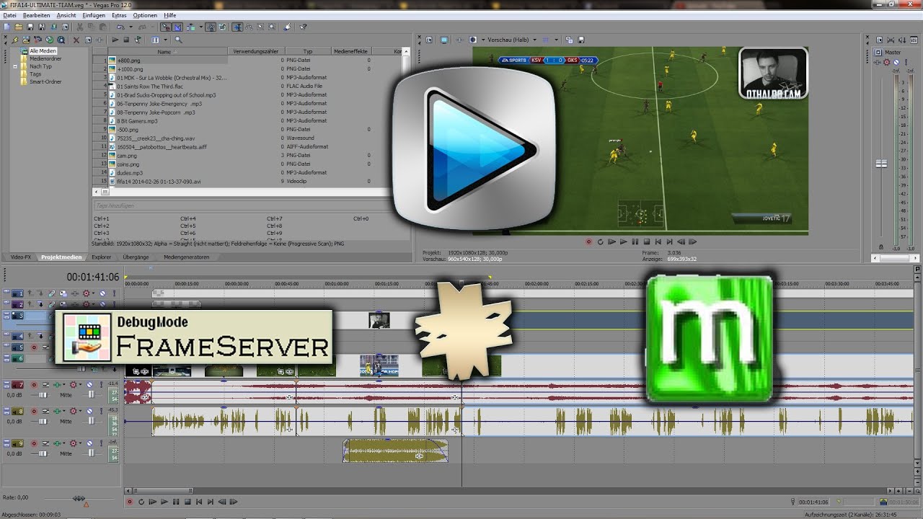Copy preview snapshot to clipboard

tap(569, 40)
